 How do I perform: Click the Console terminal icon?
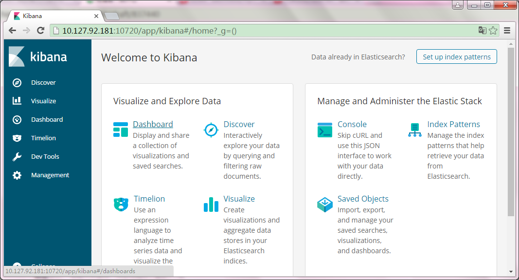325,130
